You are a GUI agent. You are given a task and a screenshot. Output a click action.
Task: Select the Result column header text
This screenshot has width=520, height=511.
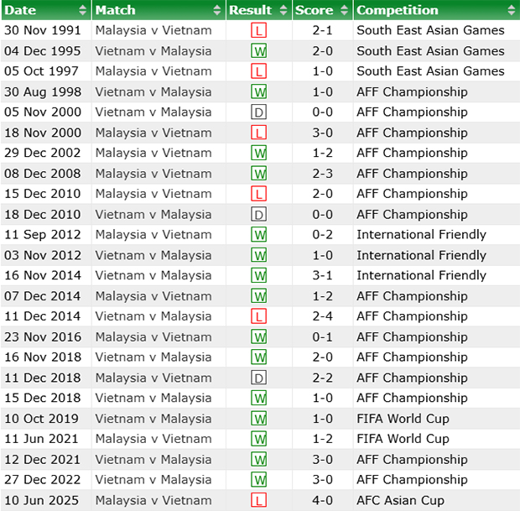point(251,10)
